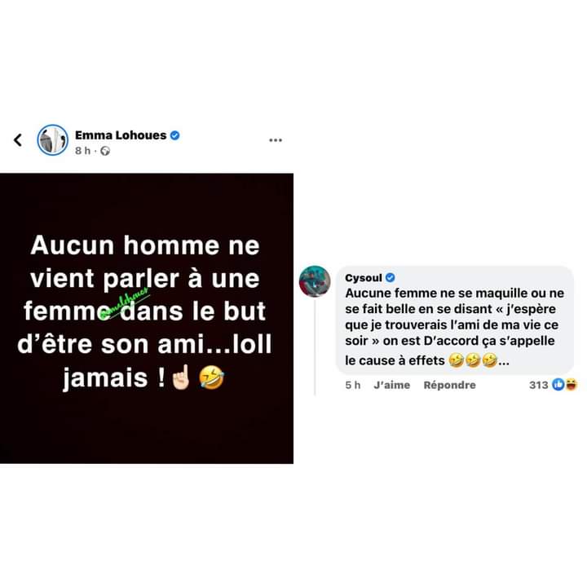Click the Haha reaction icon on the comment
587x587 pixels.
572,385
